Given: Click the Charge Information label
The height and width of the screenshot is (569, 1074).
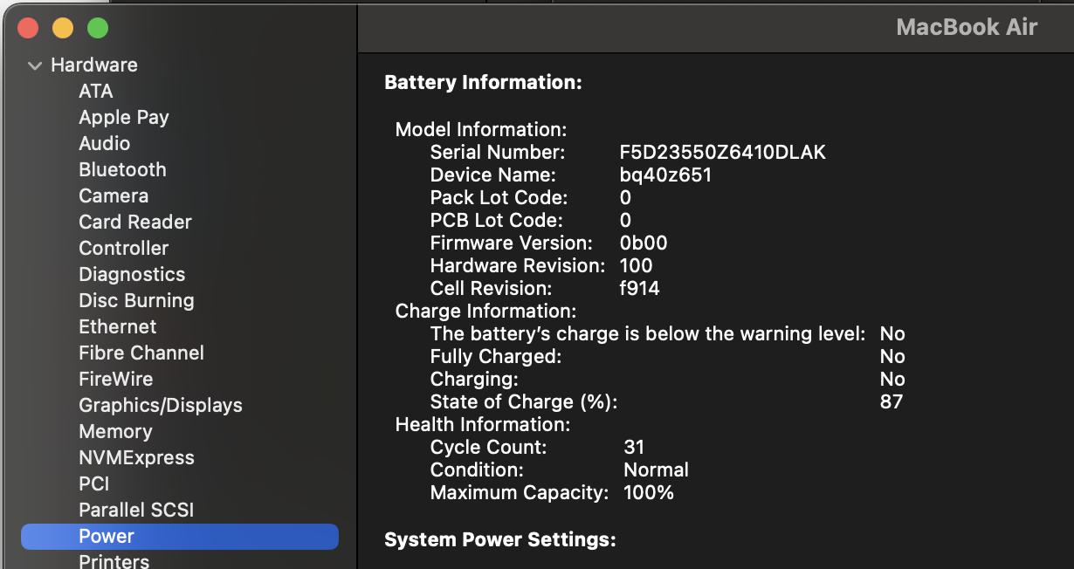Looking at the screenshot, I should (x=485, y=311).
